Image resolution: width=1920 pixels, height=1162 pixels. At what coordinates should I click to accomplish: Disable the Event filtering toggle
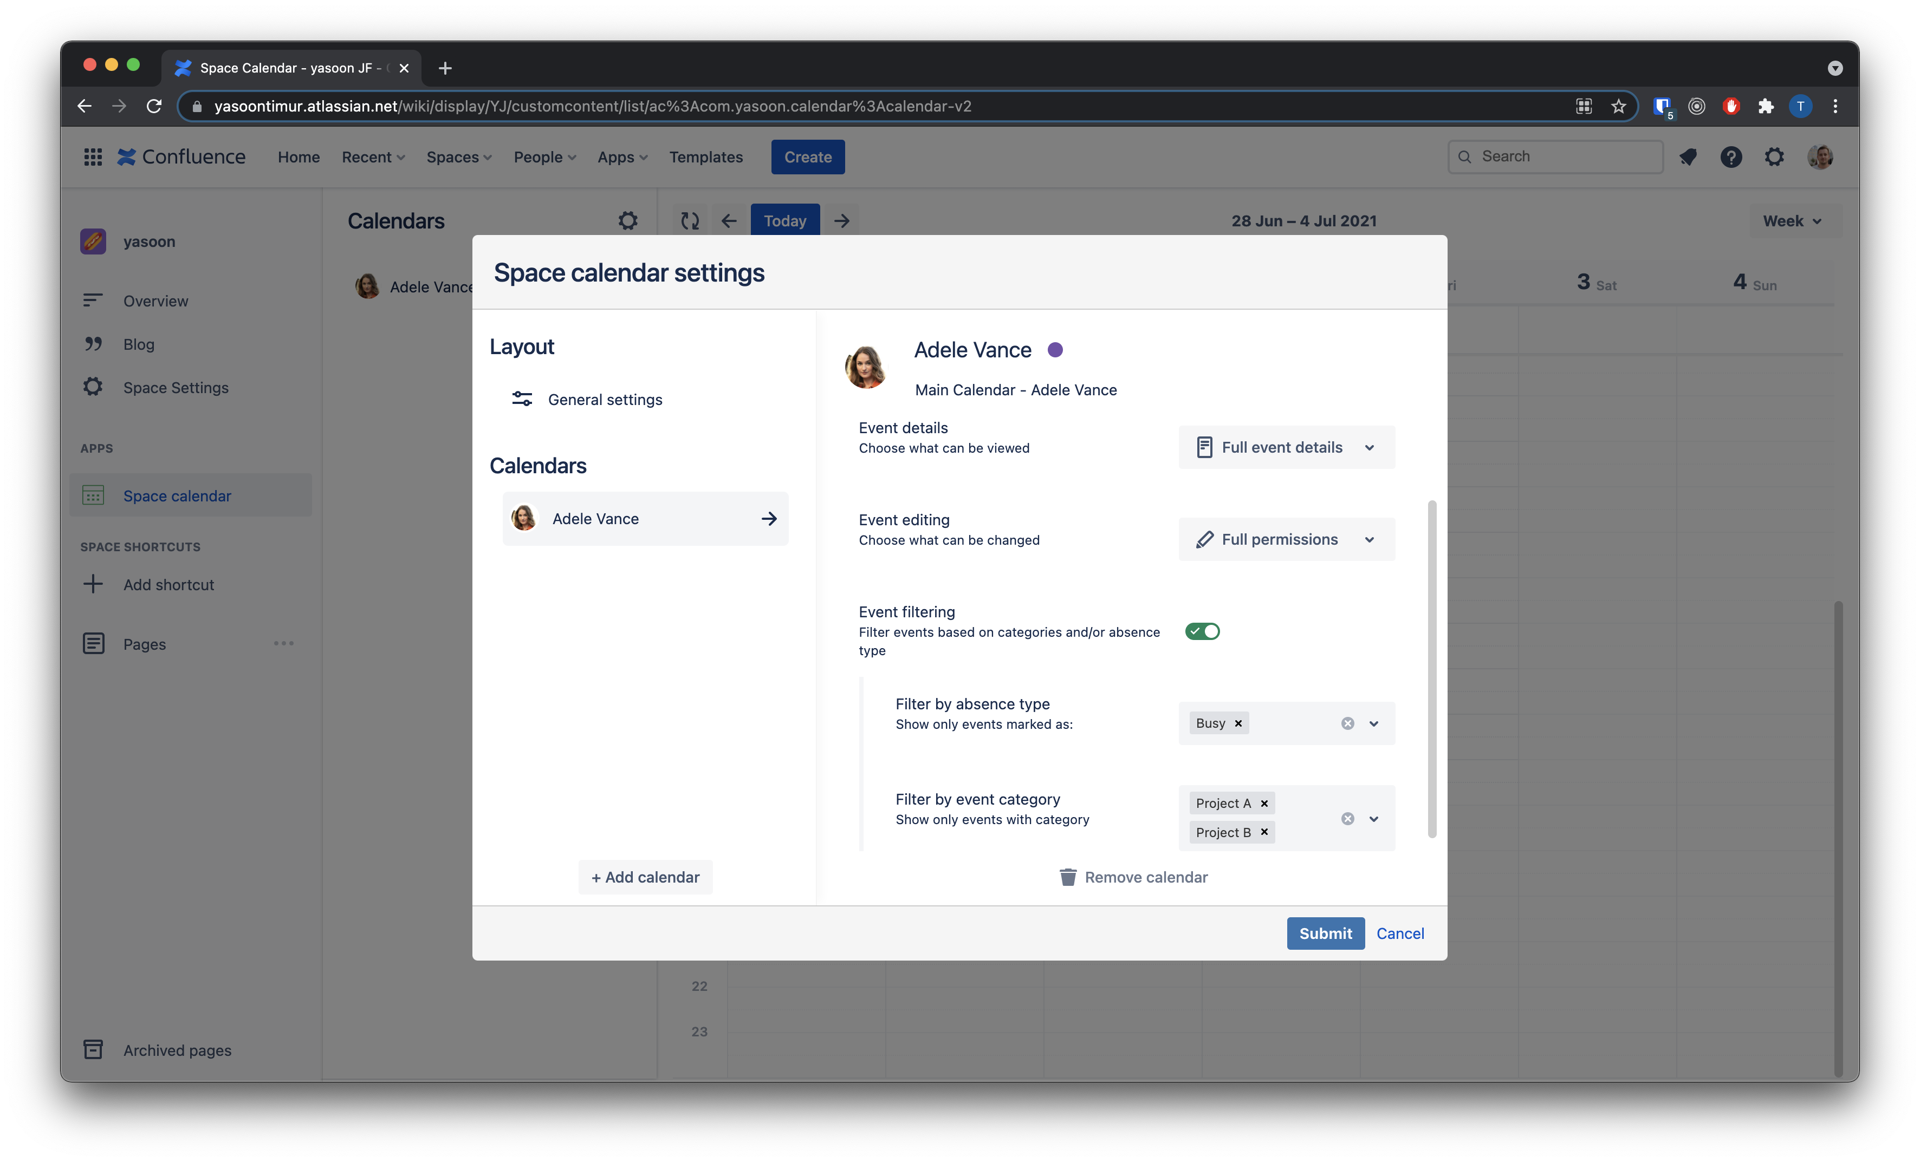pos(1202,631)
